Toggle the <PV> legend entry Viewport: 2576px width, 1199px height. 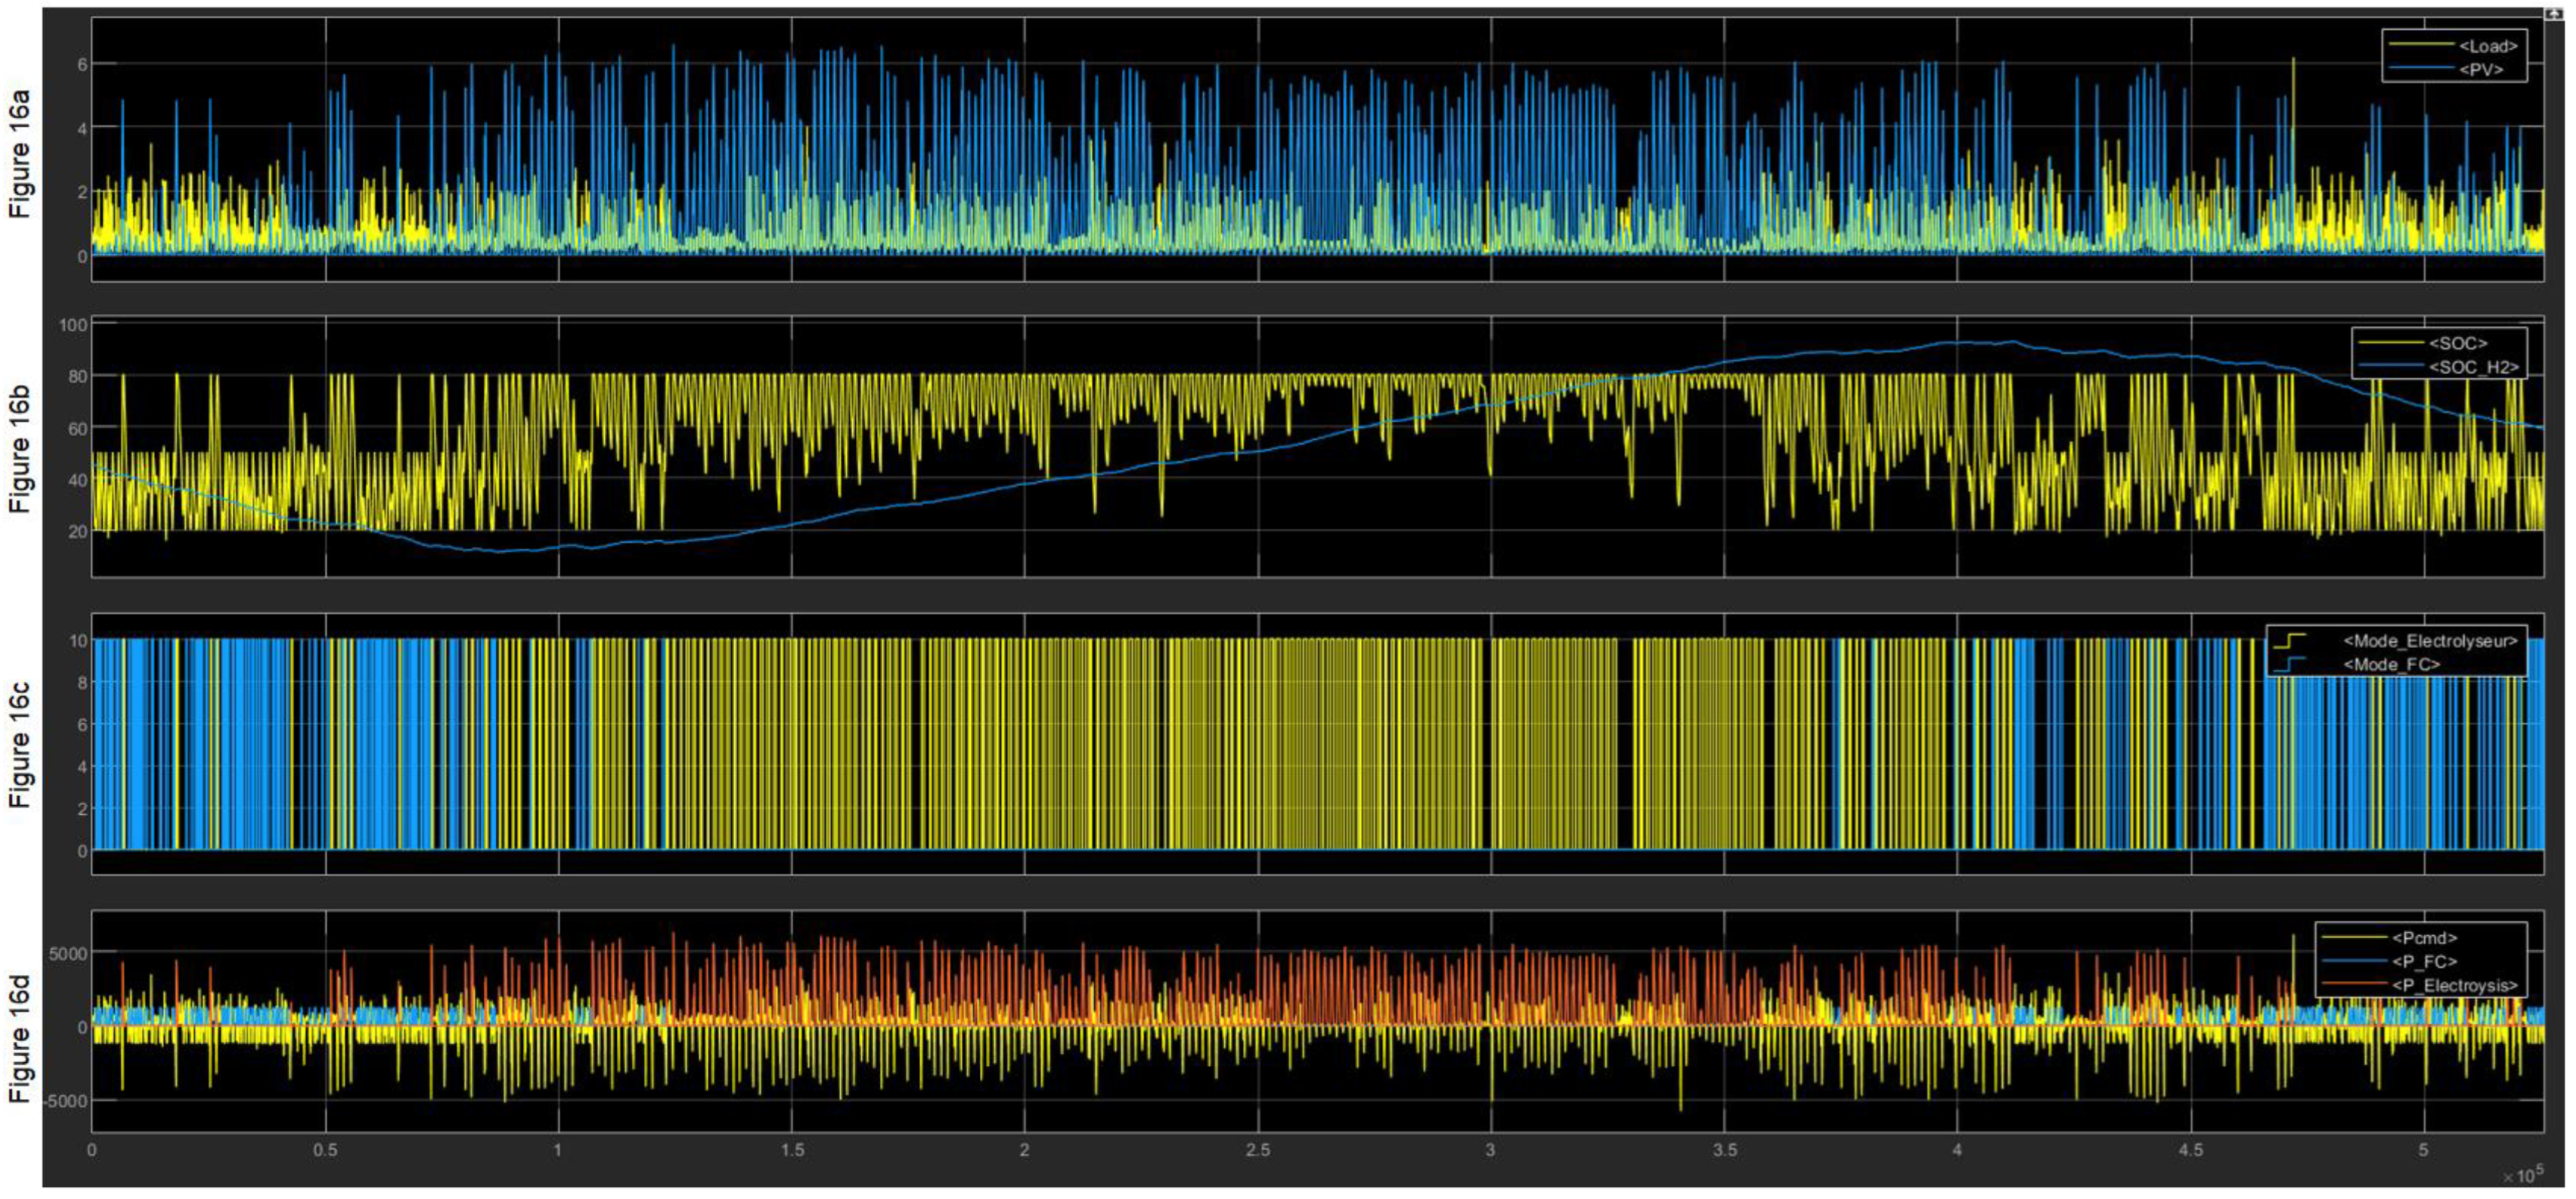click(x=2481, y=70)
